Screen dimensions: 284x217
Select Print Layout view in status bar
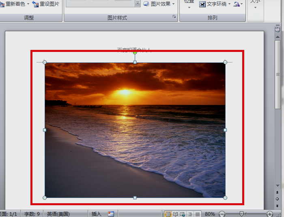[168, 214]
